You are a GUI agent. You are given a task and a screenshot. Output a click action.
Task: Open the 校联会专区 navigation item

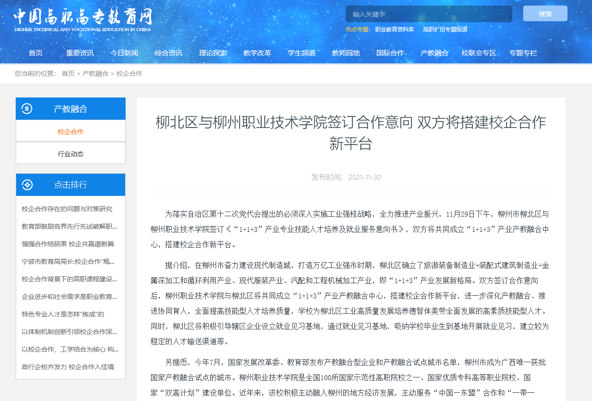click(479, 53)
